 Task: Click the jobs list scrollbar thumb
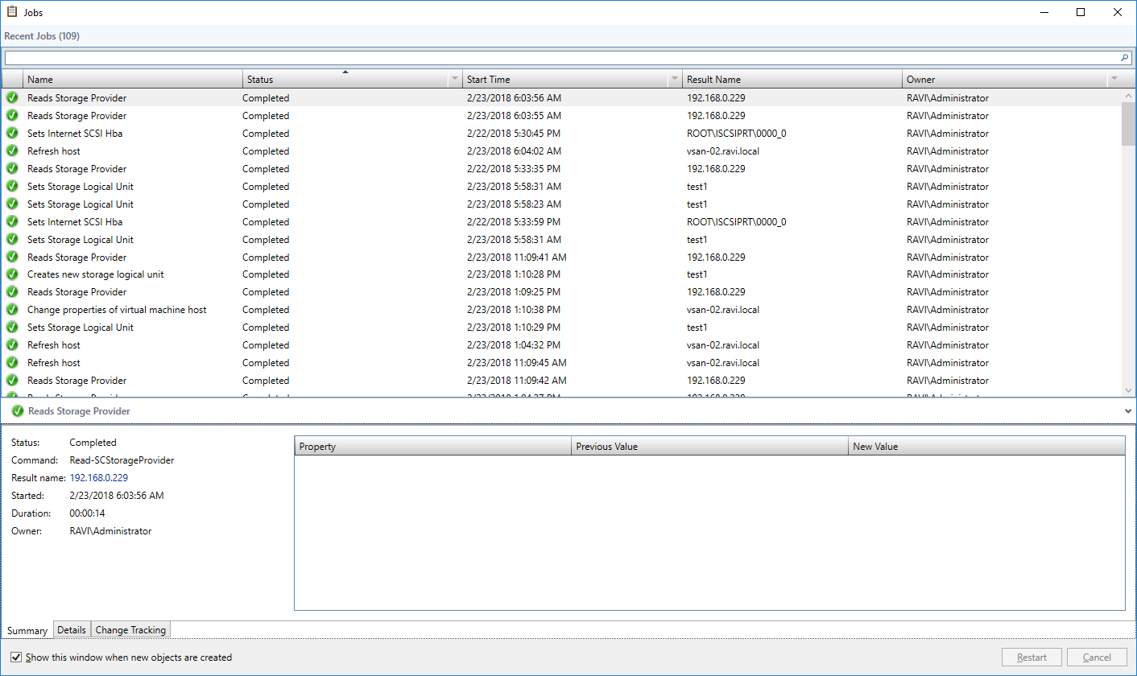click(1128, 123)
